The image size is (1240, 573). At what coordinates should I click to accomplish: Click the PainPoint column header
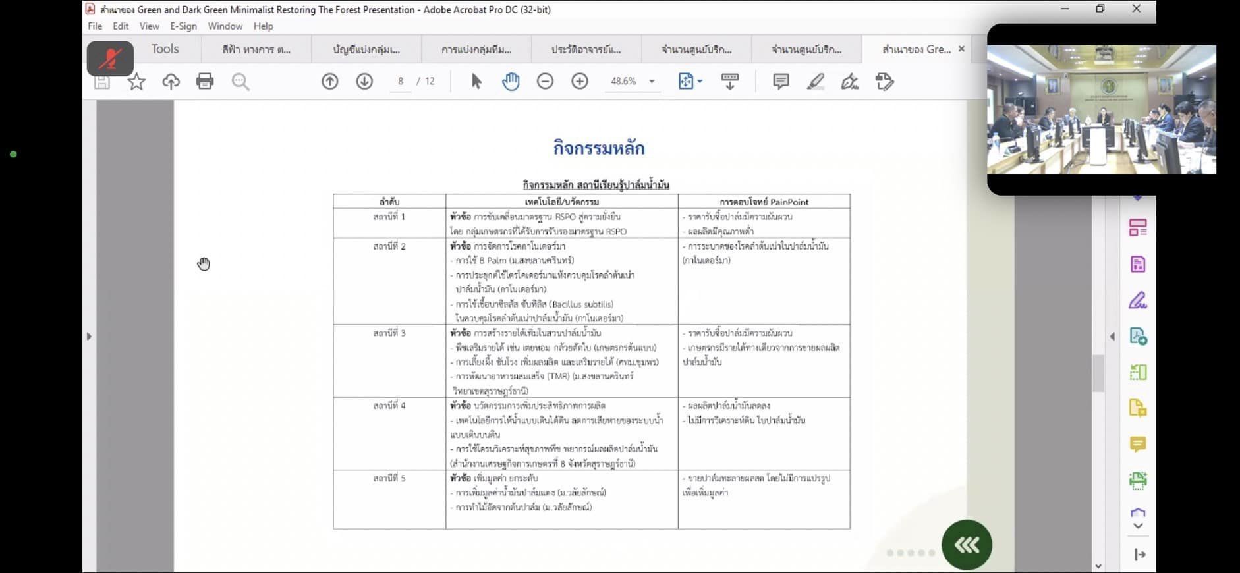tap(764, 202)
